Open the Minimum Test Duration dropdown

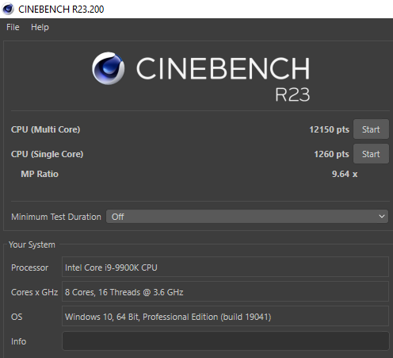(247, 217)
